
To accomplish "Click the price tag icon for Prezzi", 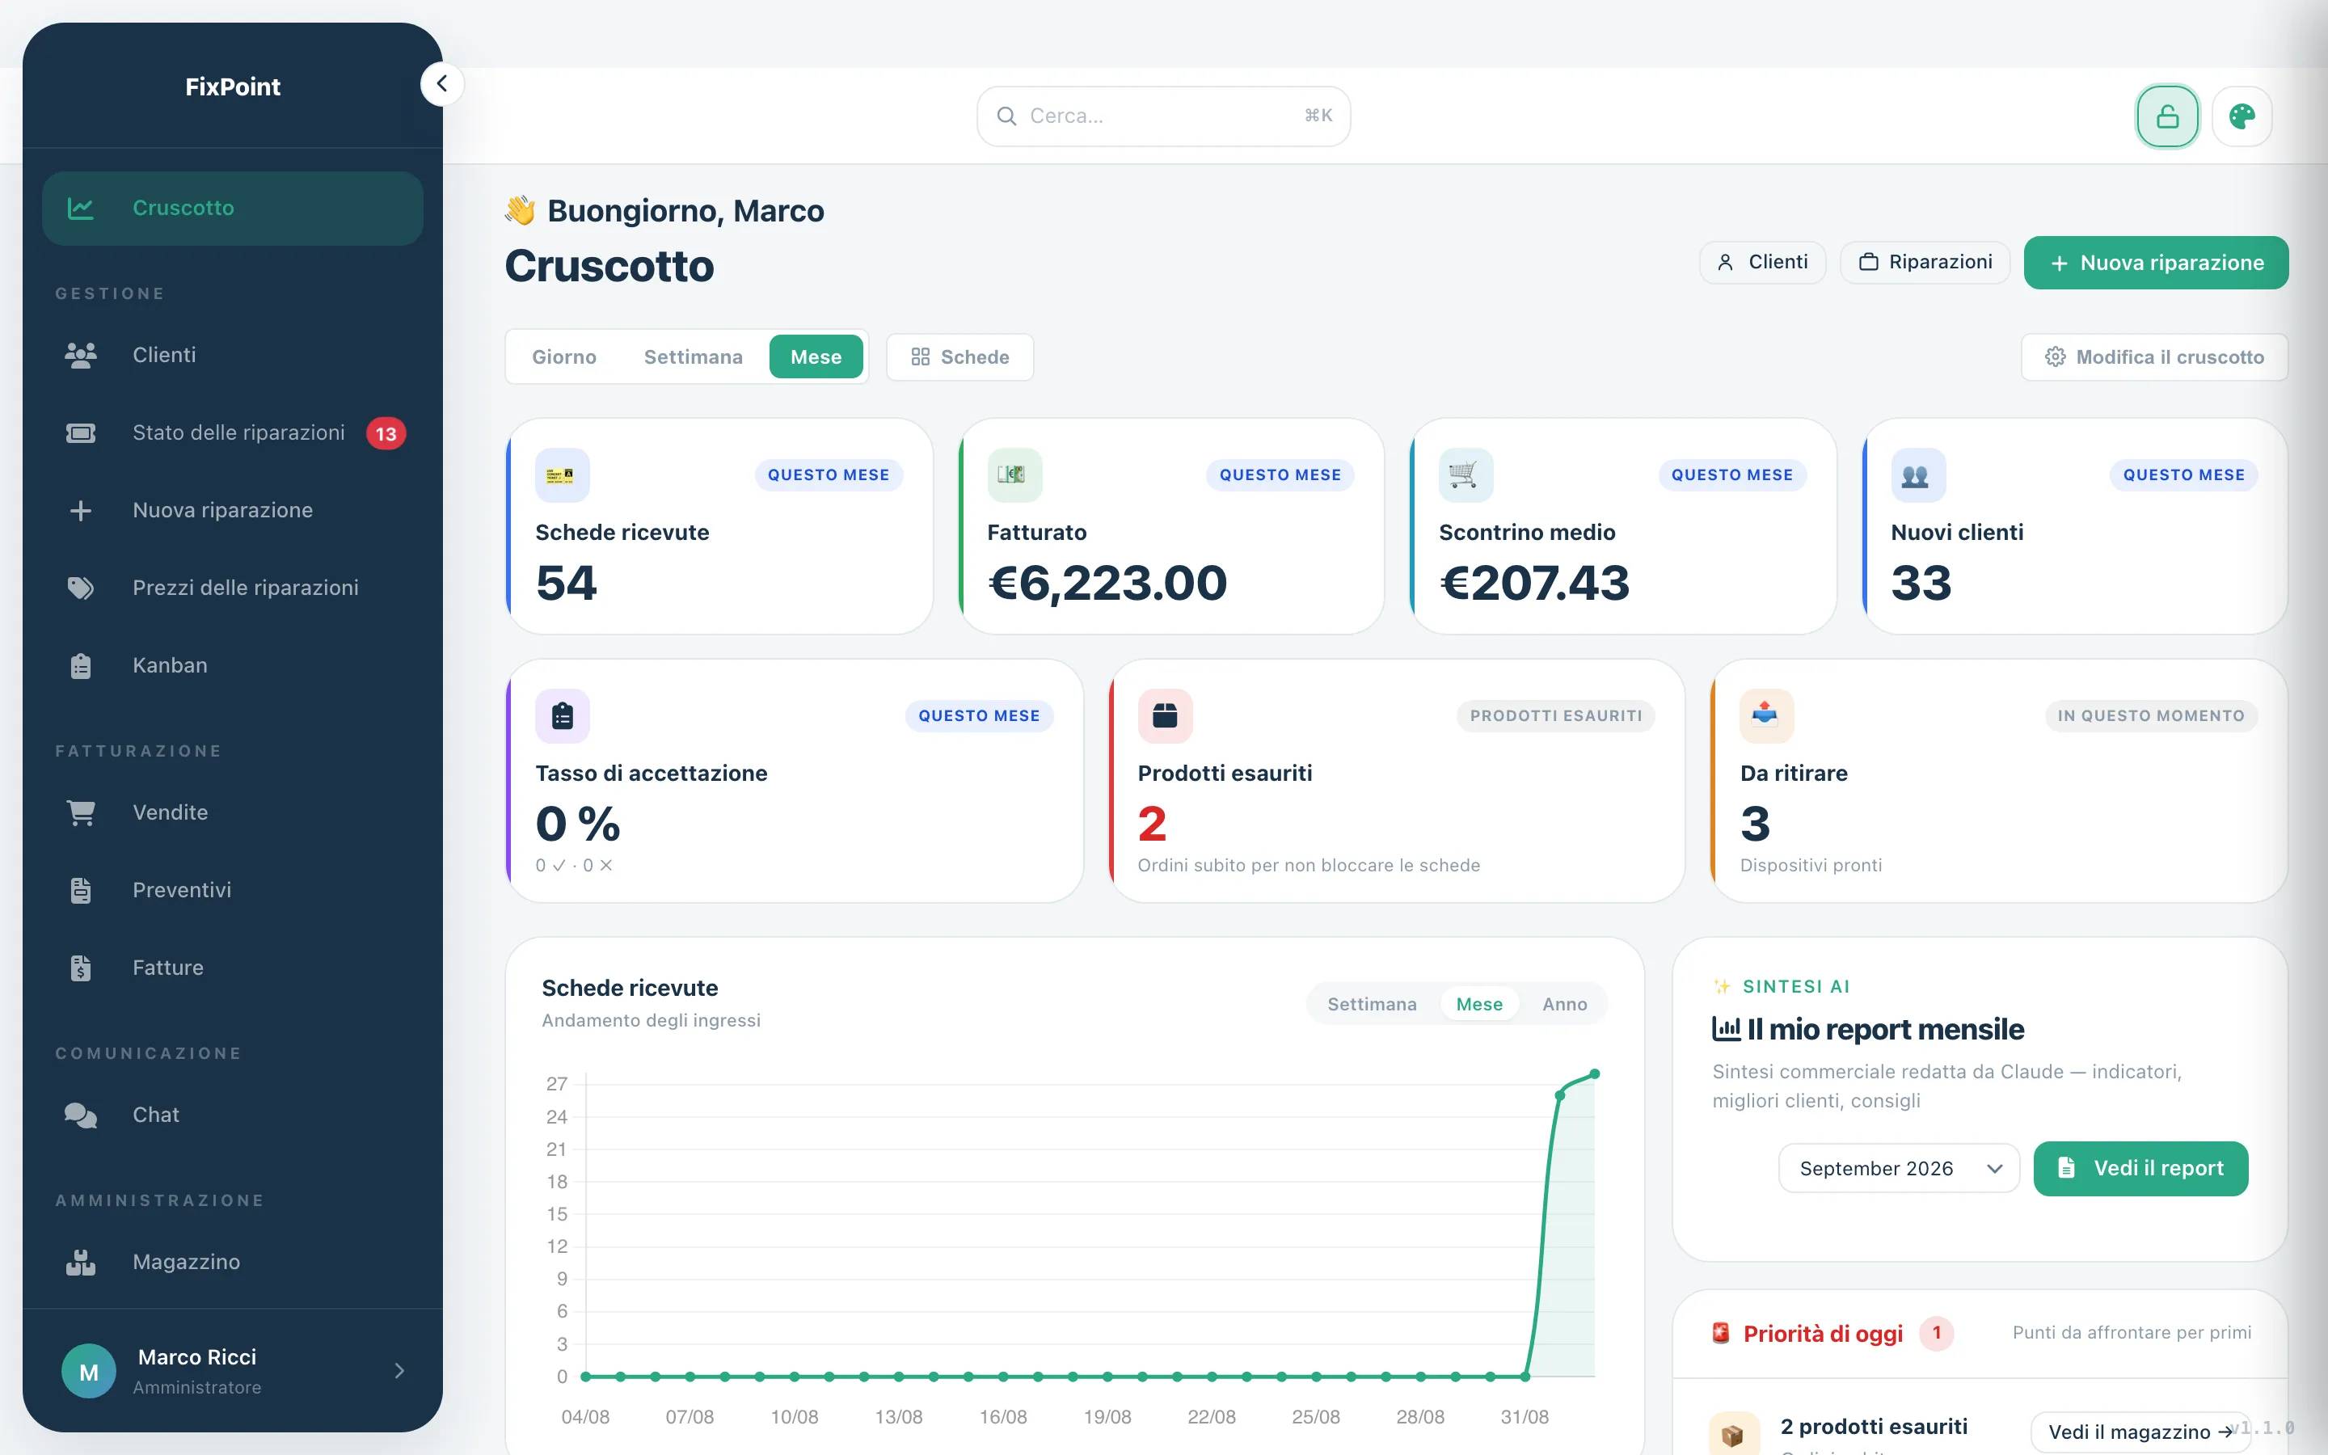I will click(81, 588).
